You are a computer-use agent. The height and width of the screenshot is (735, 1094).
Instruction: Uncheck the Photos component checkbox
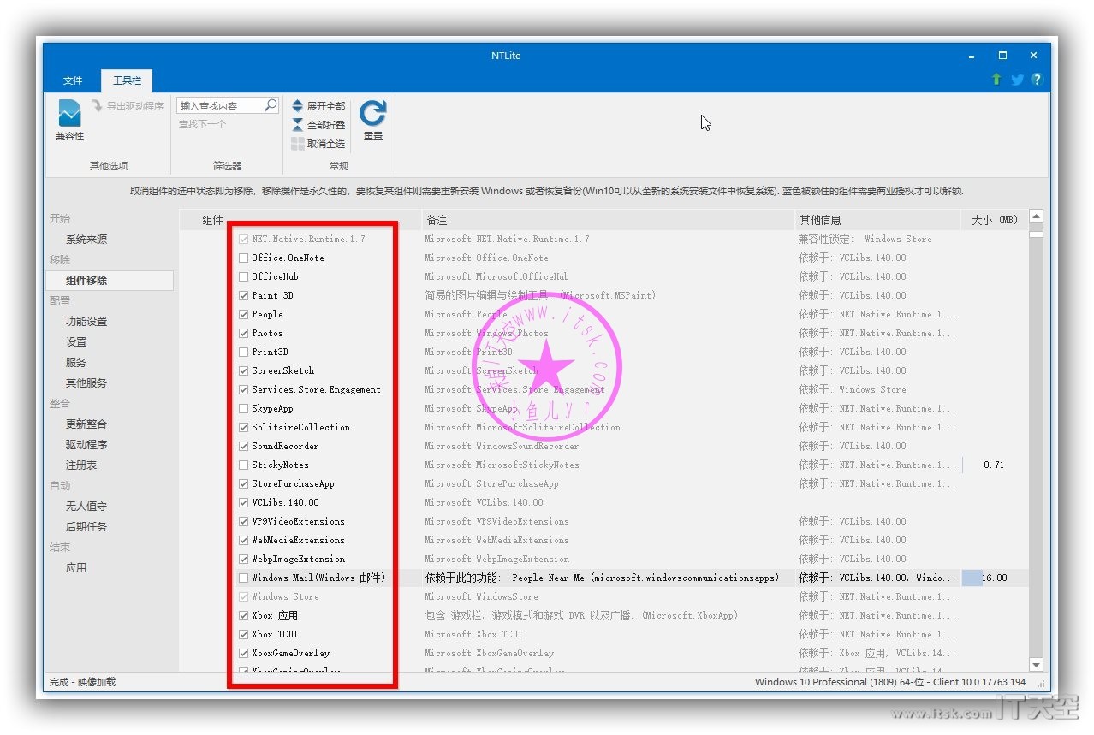pos(244,333)
